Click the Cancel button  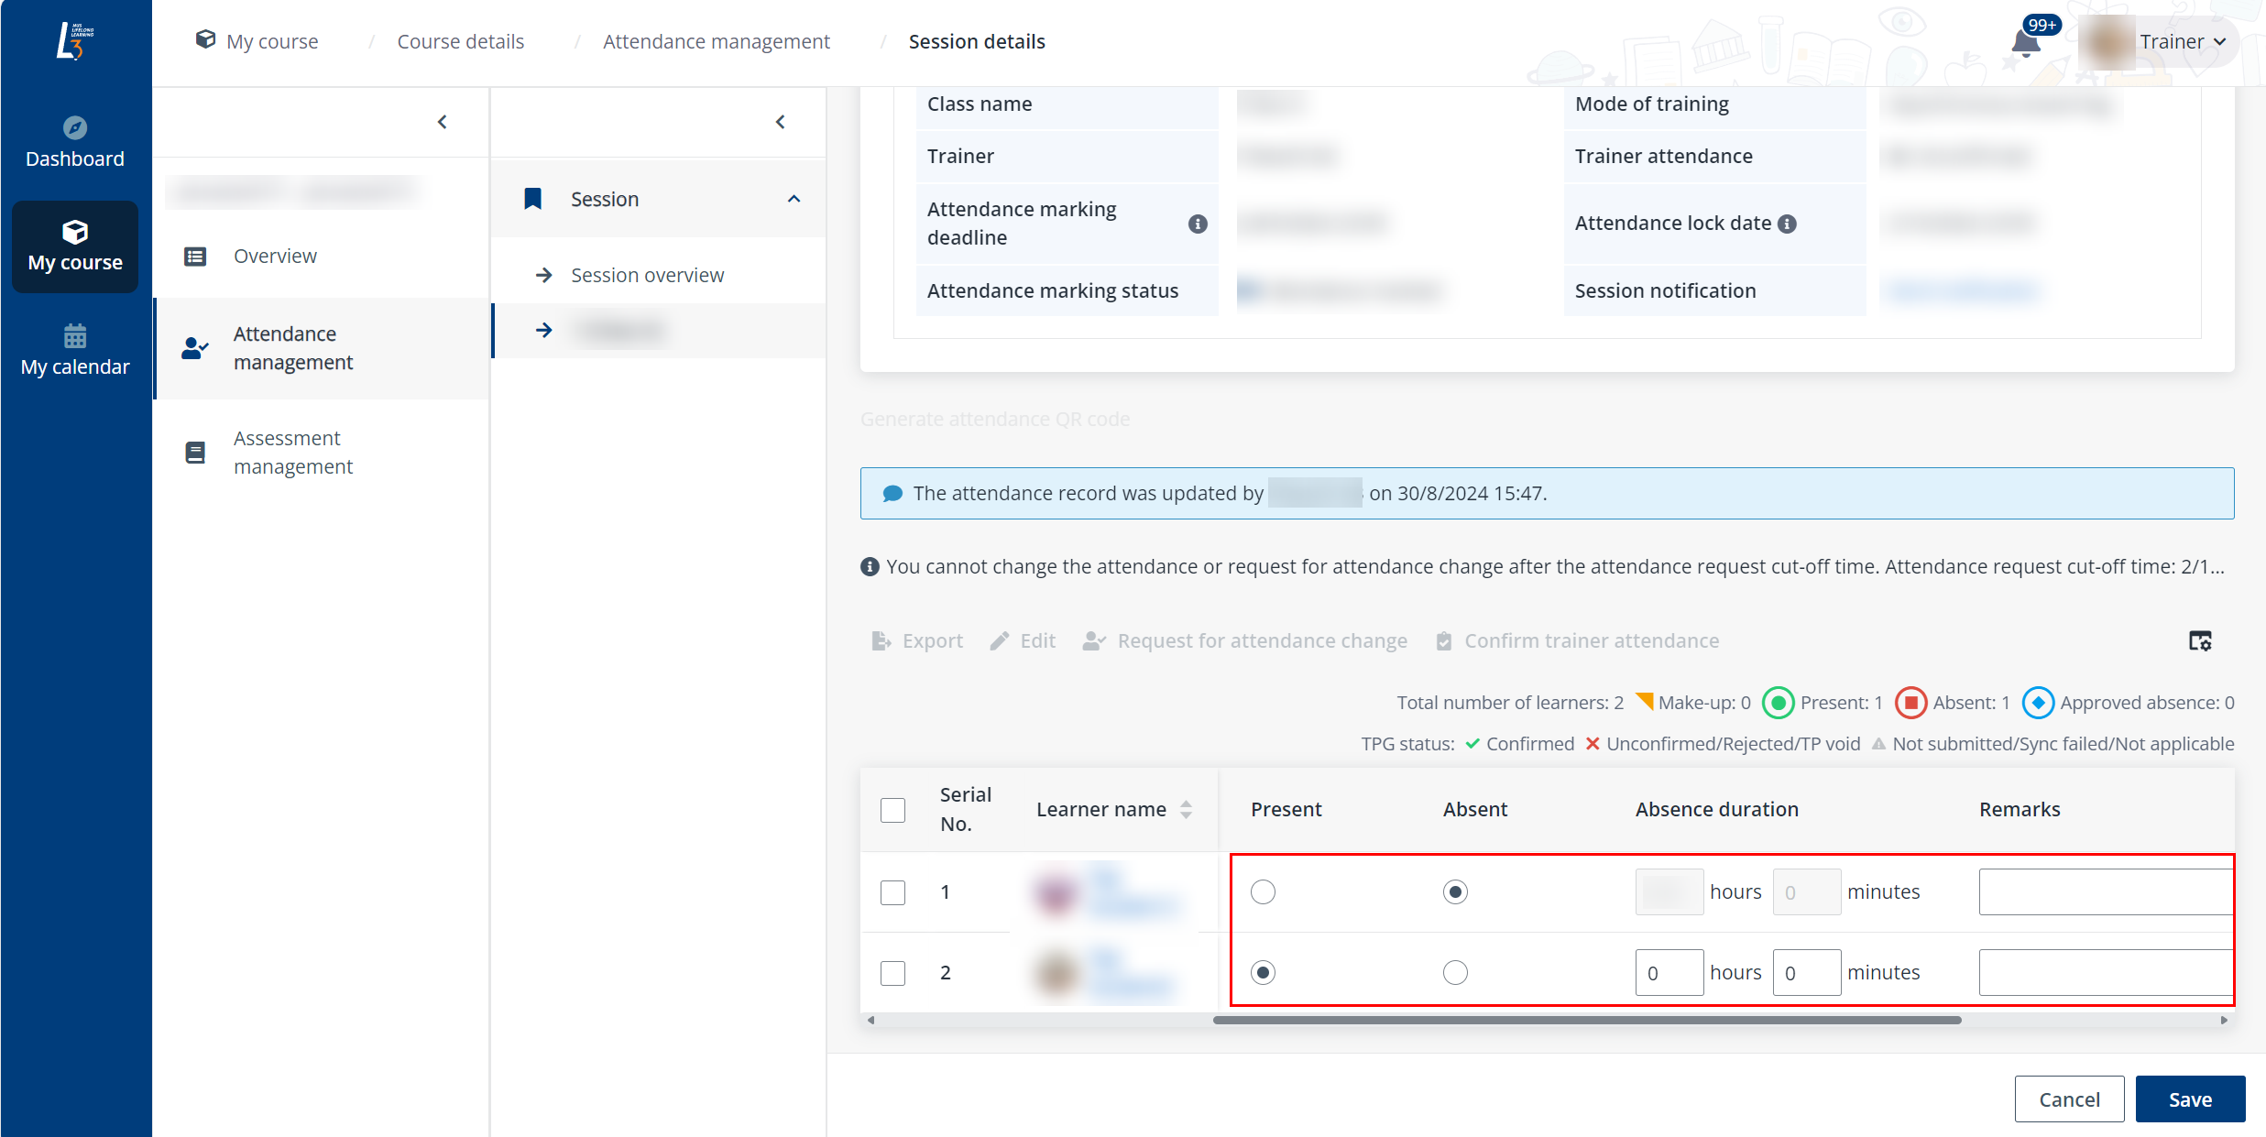[2069, 1099]
